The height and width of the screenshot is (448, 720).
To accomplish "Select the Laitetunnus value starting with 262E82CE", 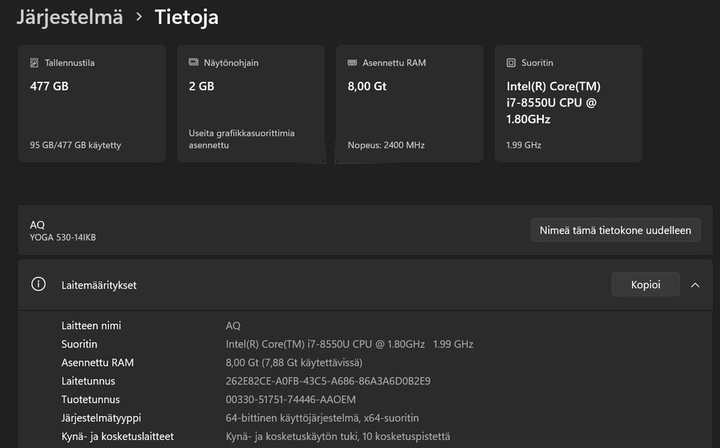I will (328, 381).
